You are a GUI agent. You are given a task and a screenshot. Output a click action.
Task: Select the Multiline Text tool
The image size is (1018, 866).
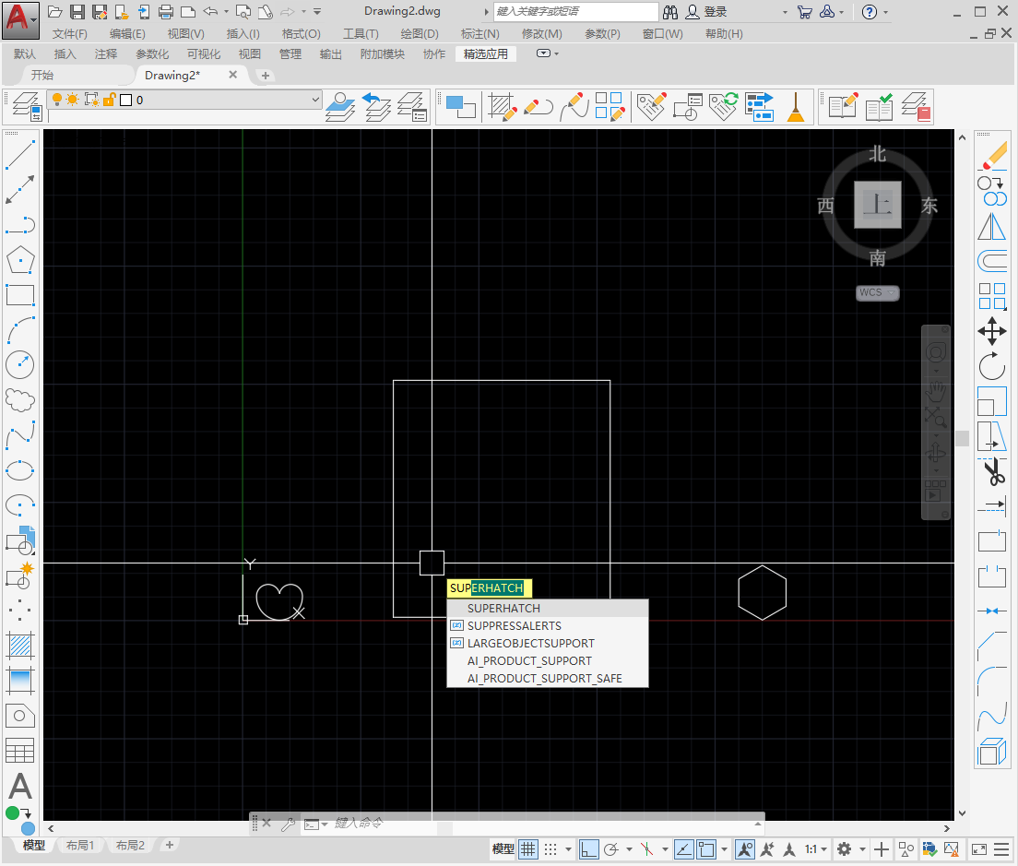(20, 786)
